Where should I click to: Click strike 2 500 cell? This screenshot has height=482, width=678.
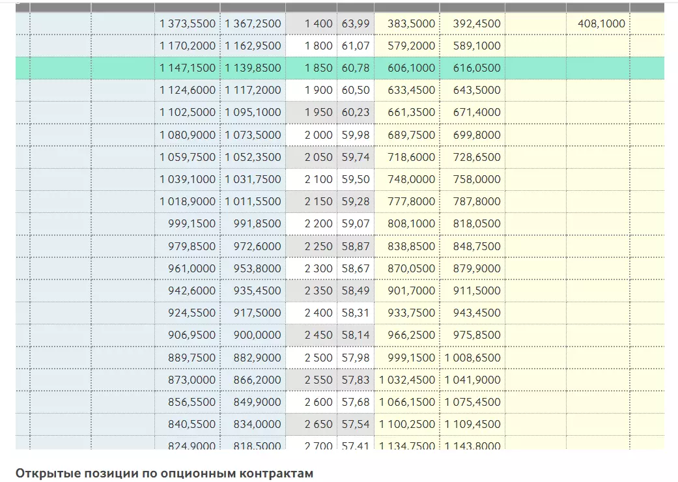click(x=311, y=358)
